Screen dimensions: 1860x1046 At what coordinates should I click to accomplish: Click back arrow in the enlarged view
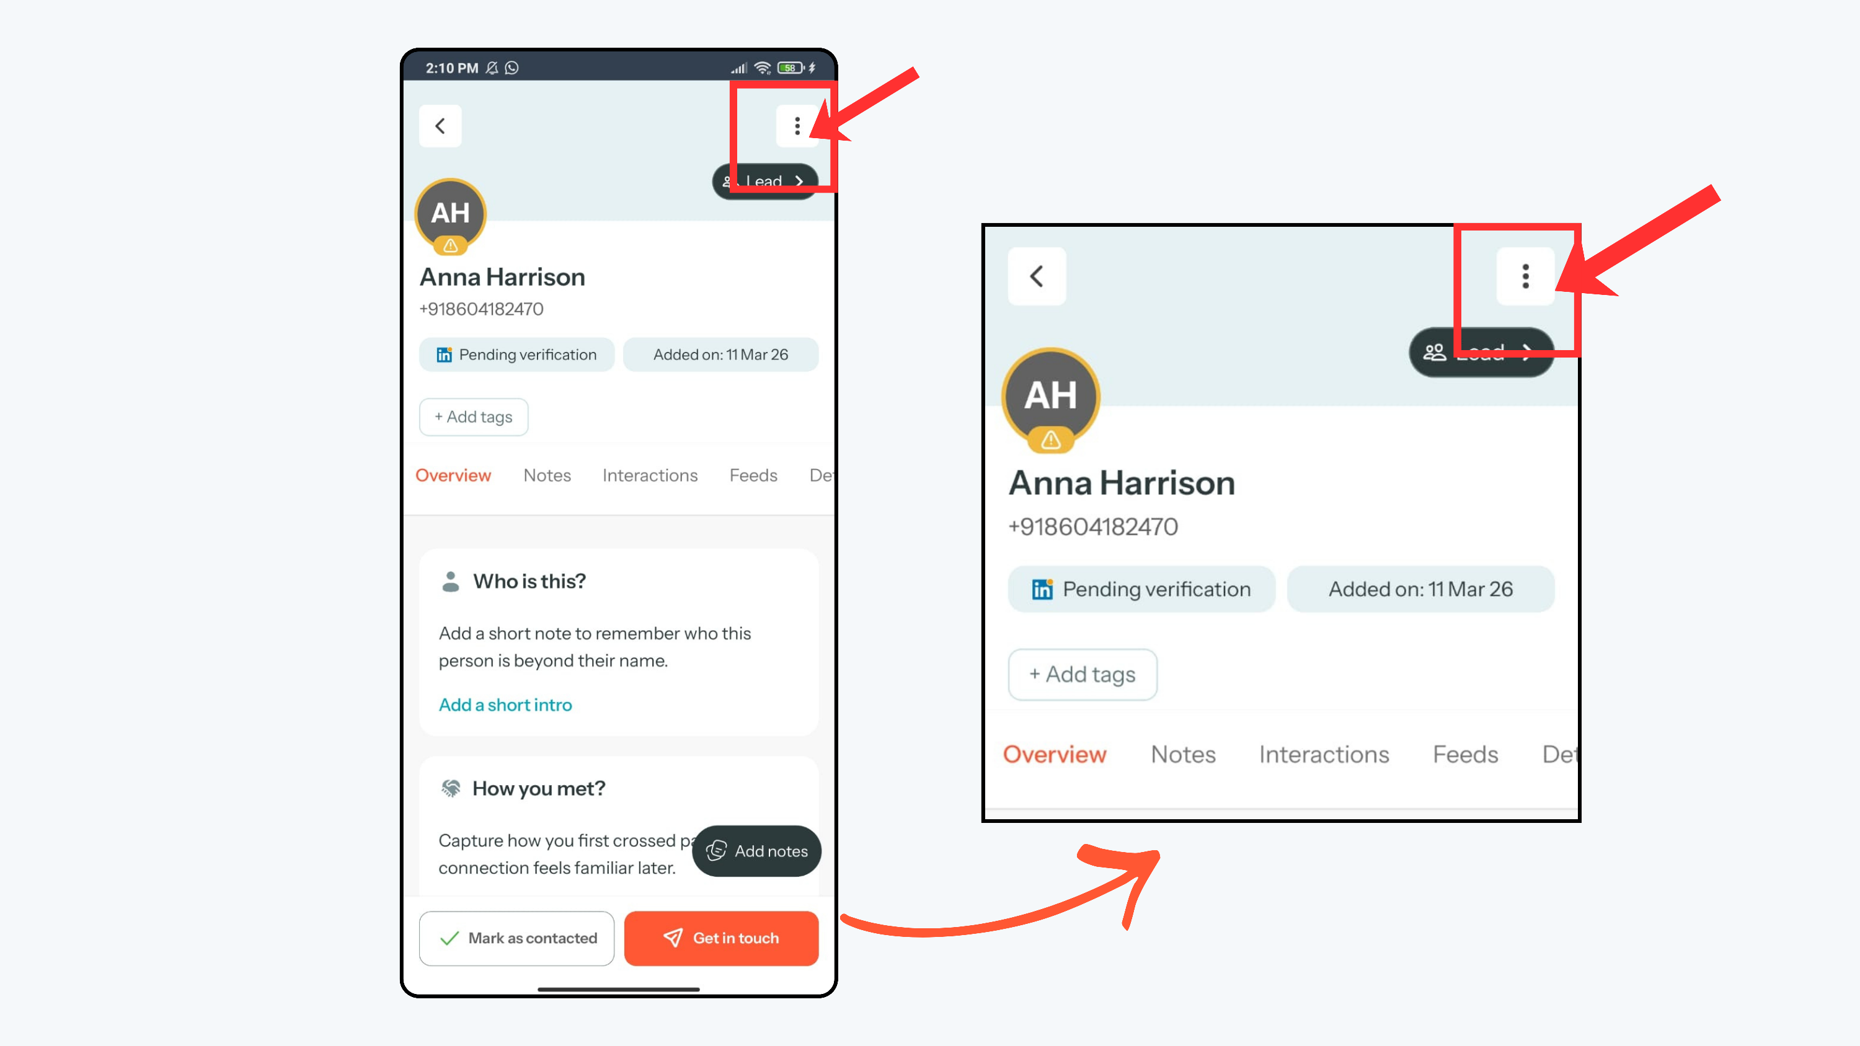click(x=1036, y=276)
